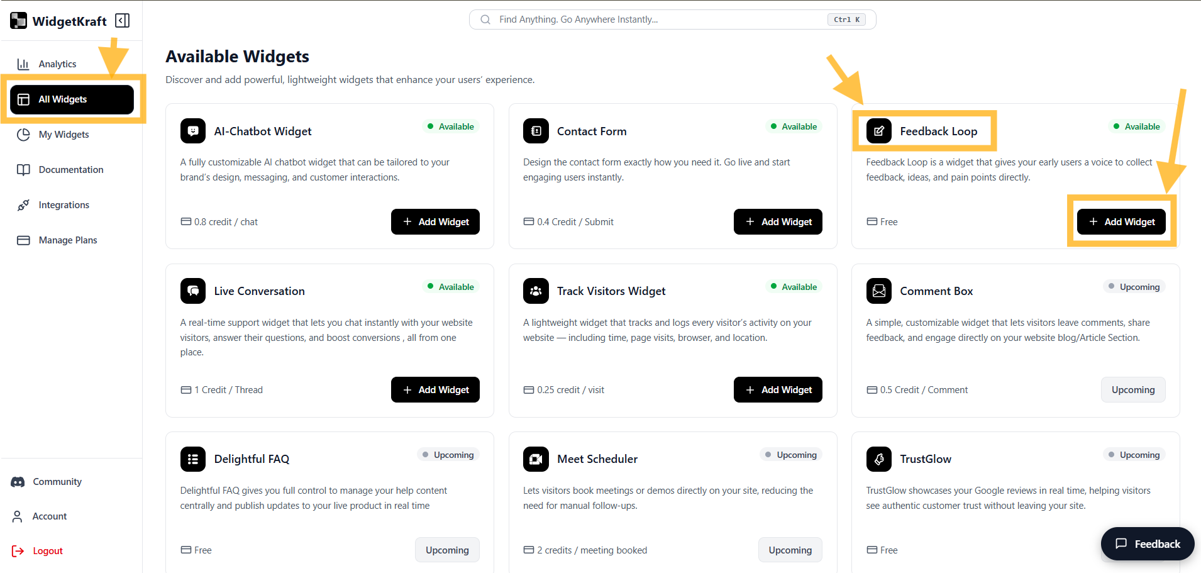Collapse the sidebar using the toggle
1201x573 pixels.
coord(122,20)
